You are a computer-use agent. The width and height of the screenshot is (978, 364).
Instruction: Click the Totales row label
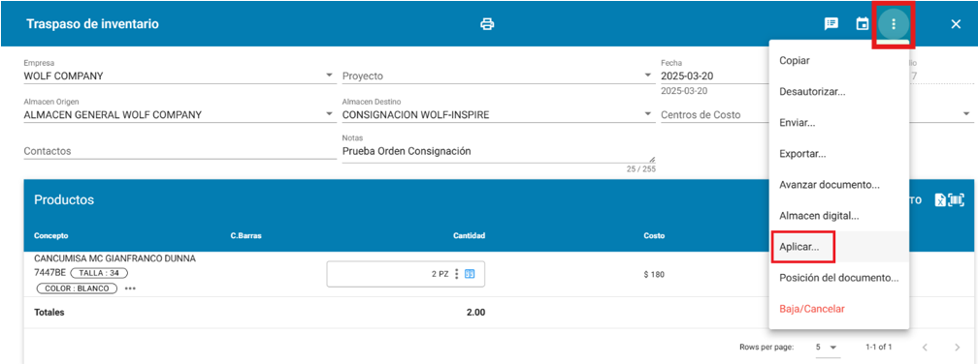[x=49, y=313]
